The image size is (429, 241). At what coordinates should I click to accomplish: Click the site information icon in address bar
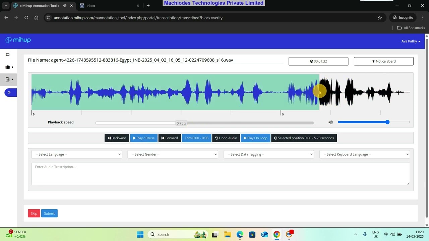48,18
